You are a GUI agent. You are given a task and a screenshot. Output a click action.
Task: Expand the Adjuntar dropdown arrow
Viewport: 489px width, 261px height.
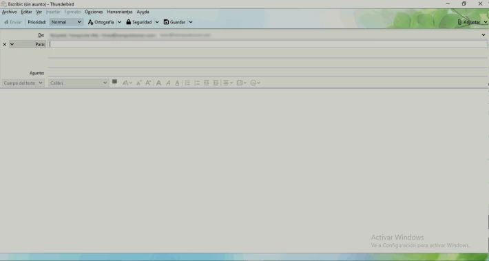(x=486, y=22)
